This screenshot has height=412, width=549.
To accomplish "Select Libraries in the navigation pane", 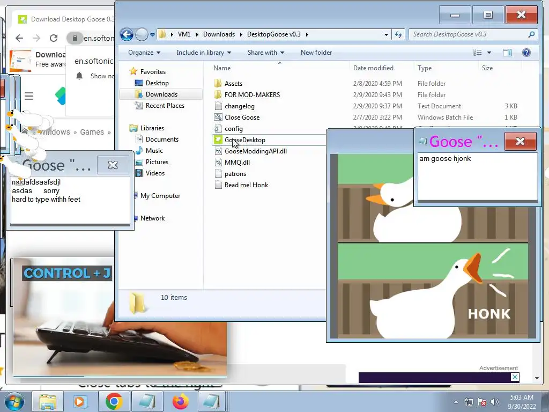I will pos(152,128).
